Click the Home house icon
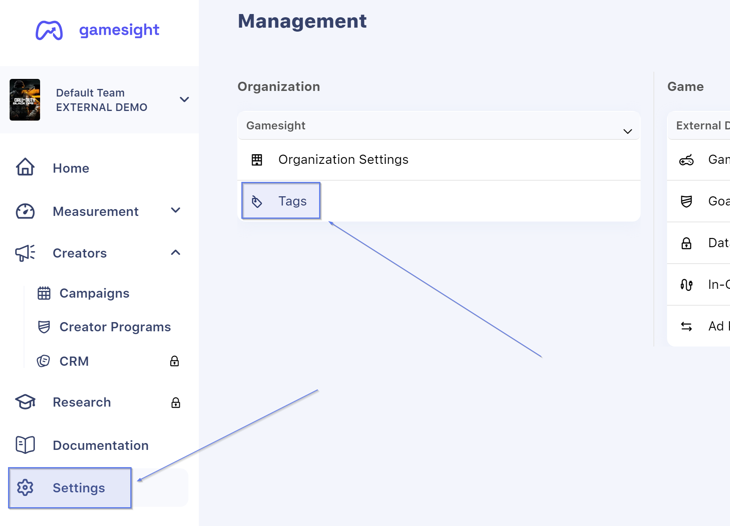This screenshot has height=526, width=730. [x=25, y=167]
